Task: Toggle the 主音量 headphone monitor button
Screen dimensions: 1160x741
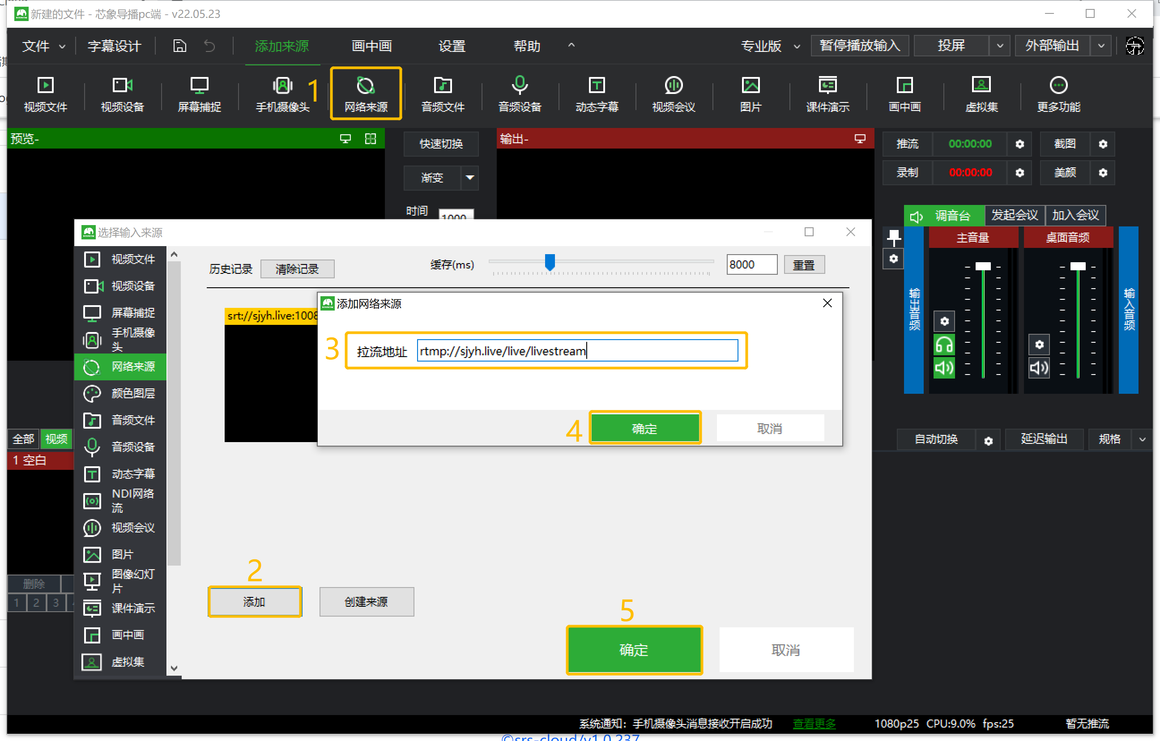Action: point(944,345)
